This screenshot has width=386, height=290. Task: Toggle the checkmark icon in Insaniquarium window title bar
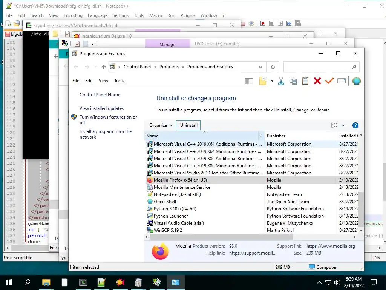67,34
